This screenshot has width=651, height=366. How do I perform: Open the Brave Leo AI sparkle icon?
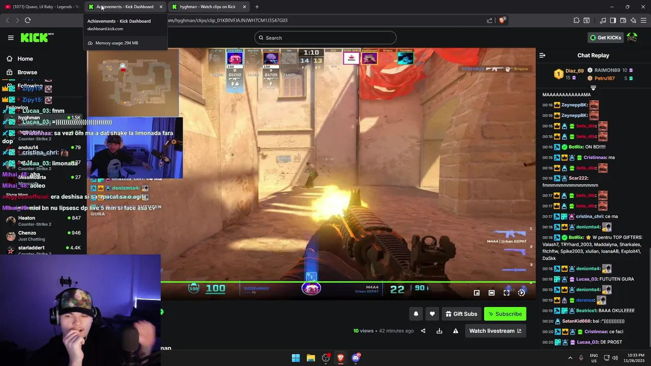coord(633,20)
